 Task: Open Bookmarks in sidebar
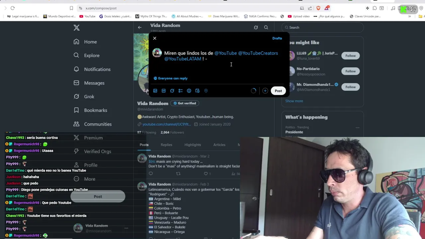pos(91,110)
